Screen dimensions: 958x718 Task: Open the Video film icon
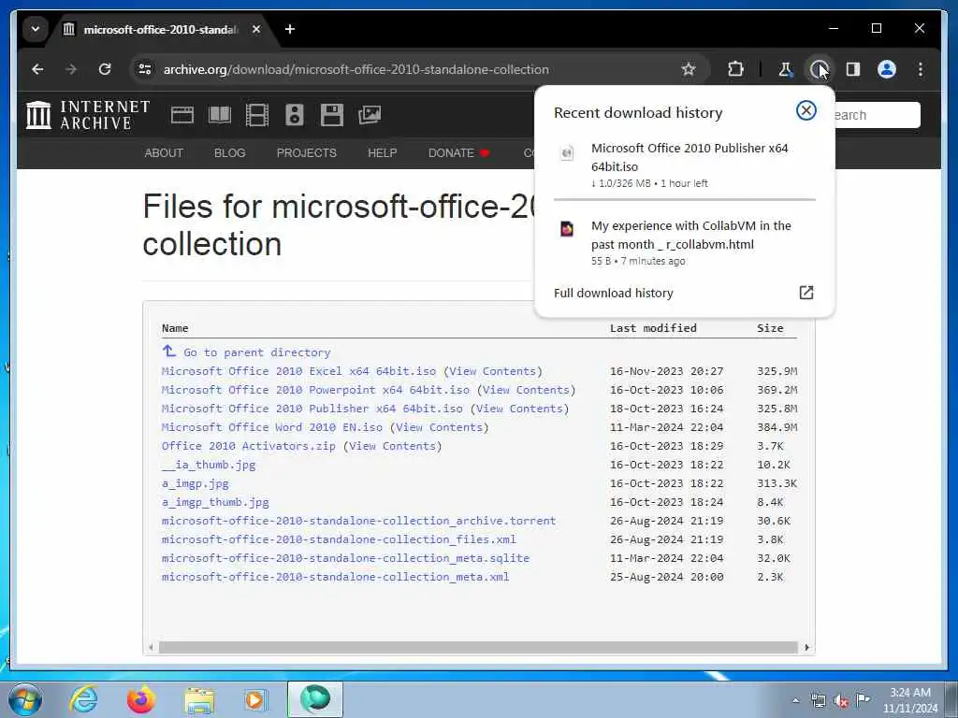[x=256, y=115]
